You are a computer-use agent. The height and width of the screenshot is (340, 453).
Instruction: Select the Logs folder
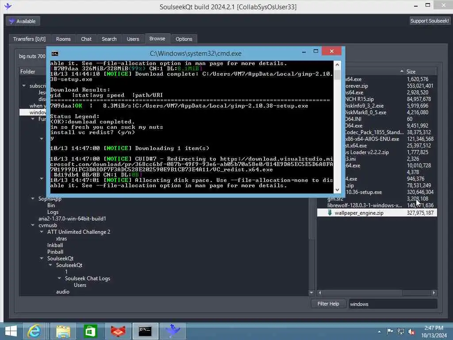53,212
